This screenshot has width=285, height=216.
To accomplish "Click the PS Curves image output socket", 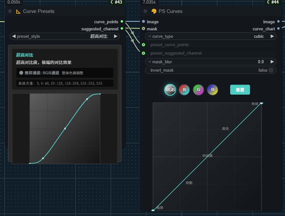I will click(x=278, y=21).
